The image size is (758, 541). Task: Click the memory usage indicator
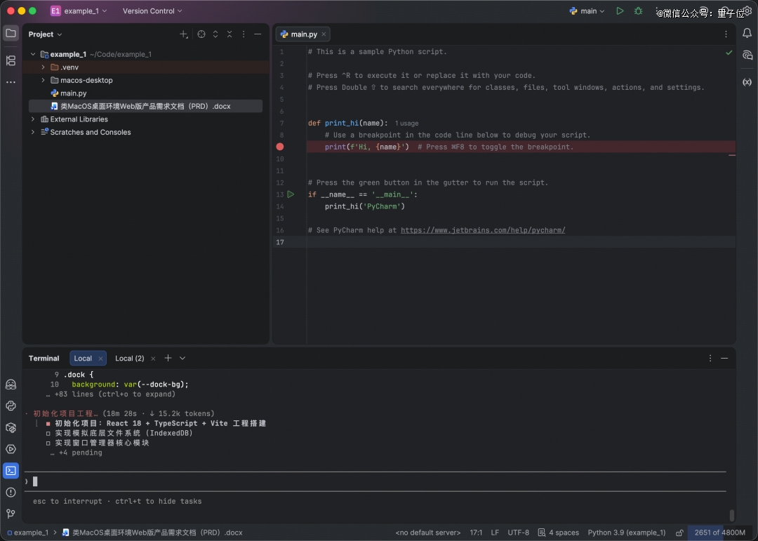point(721,533)
